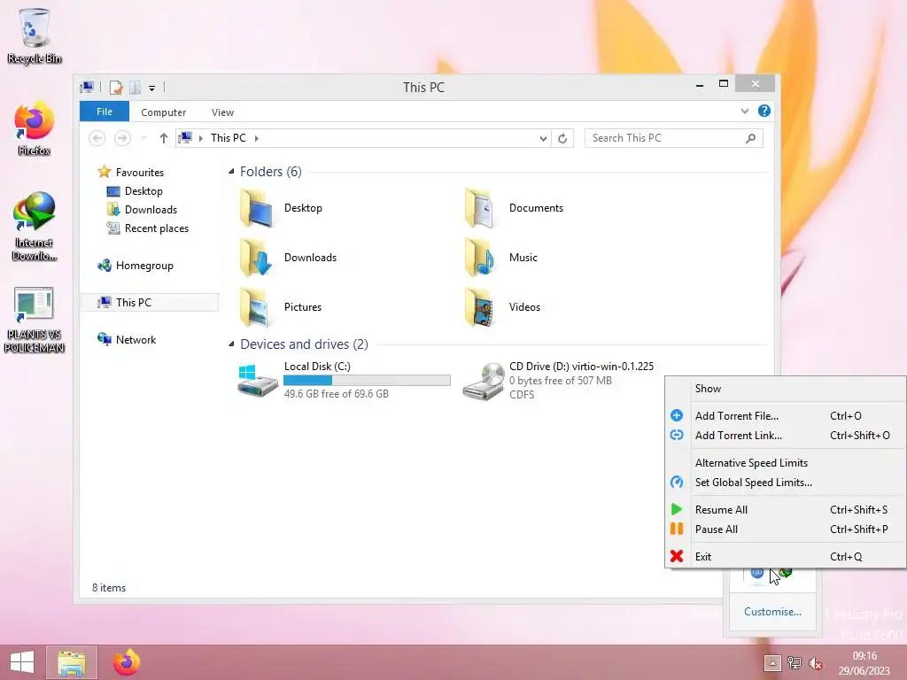The height and width of the screenshot is (680, 907).
Task: Refresh the This PC view
Action: point(562,138)
